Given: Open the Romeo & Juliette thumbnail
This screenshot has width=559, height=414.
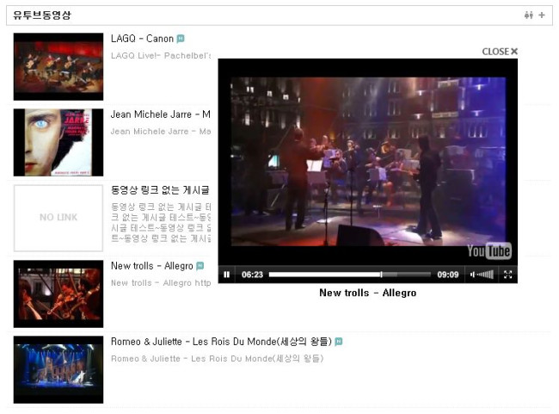Looking at the screenshot, I should 58,369.
